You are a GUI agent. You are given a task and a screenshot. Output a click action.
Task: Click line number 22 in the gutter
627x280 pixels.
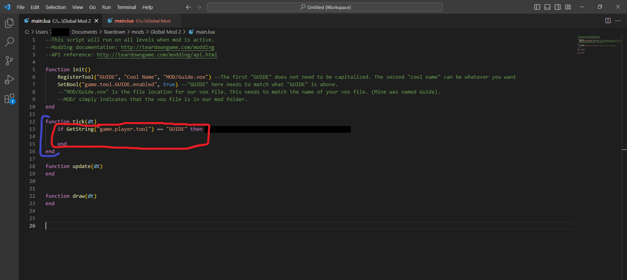(32, 196)
